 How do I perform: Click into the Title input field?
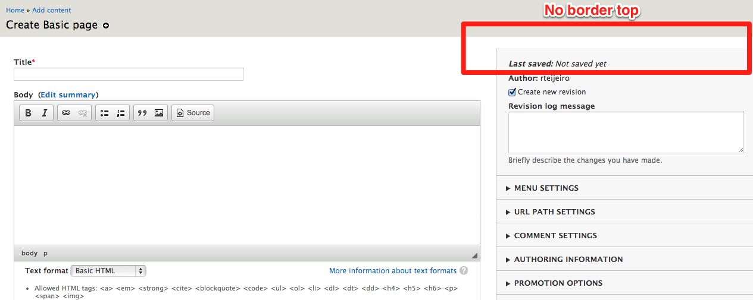(129, 74)
